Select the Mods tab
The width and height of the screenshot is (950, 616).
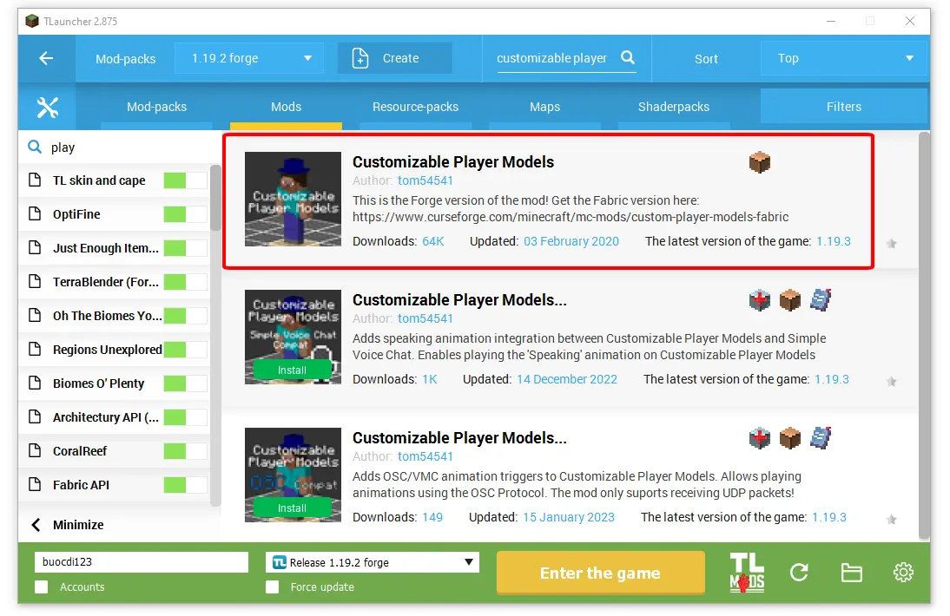click(286, 107)
